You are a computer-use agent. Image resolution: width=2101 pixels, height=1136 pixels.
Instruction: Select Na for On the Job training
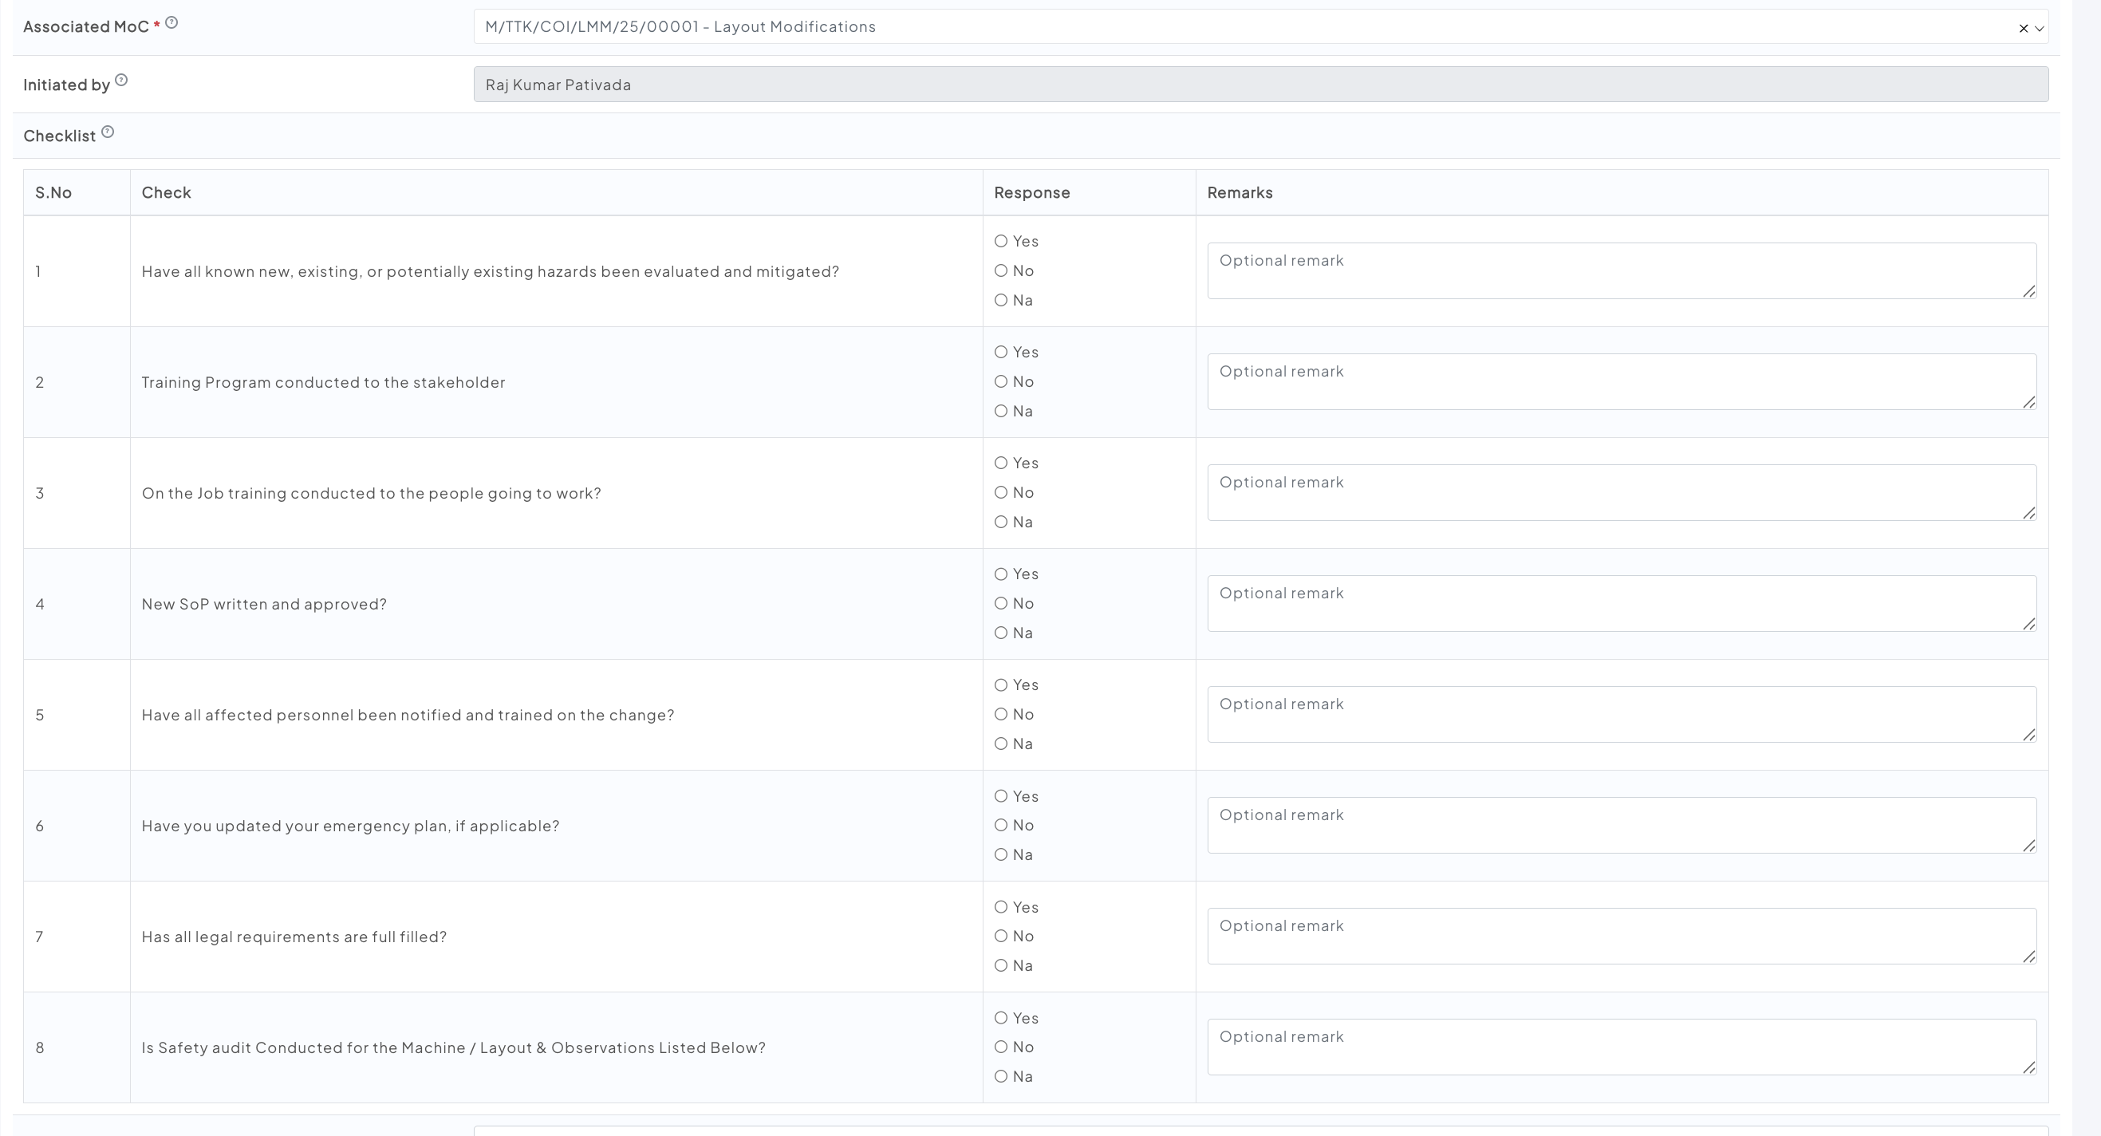(1001, 522)
